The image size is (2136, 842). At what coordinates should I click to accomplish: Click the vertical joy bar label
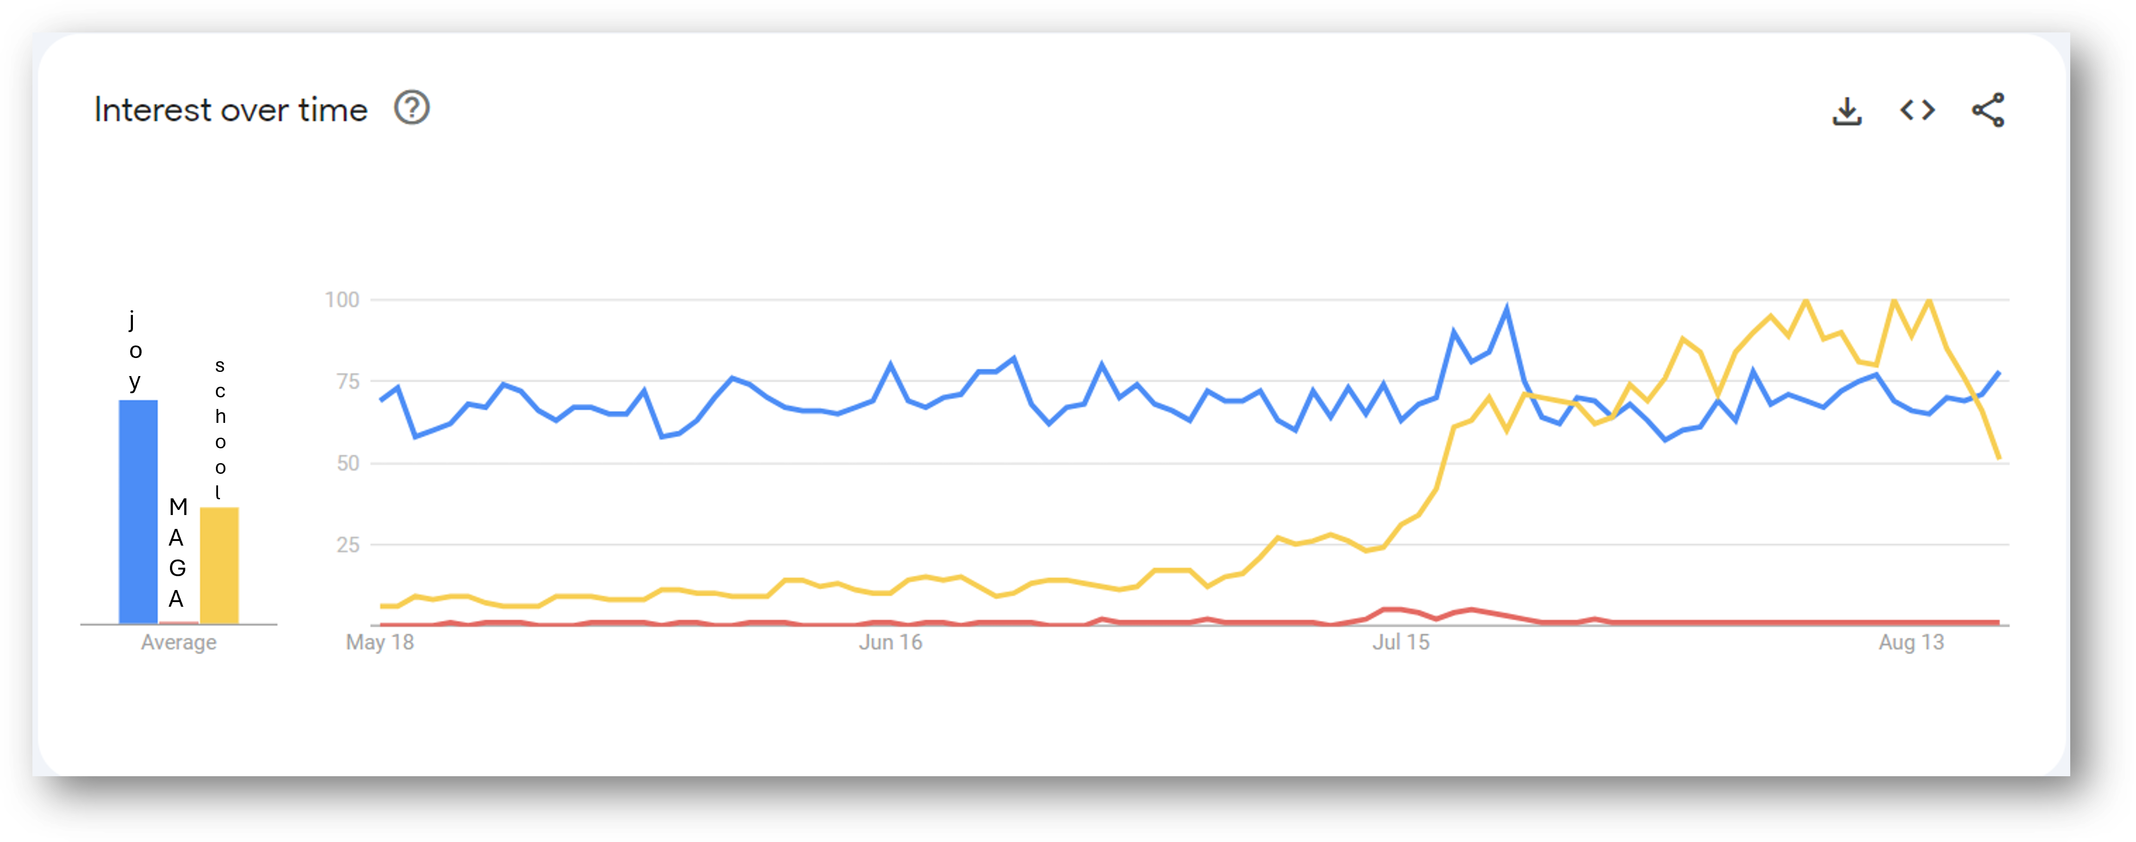point(135,350)
